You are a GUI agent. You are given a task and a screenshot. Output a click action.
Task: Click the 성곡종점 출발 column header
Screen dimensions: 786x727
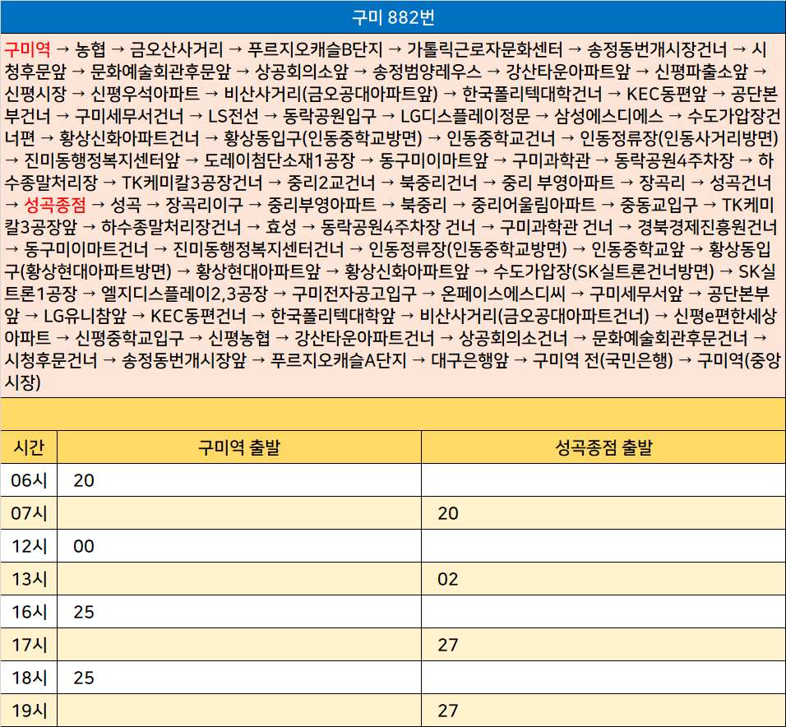(x=603, y=447)
